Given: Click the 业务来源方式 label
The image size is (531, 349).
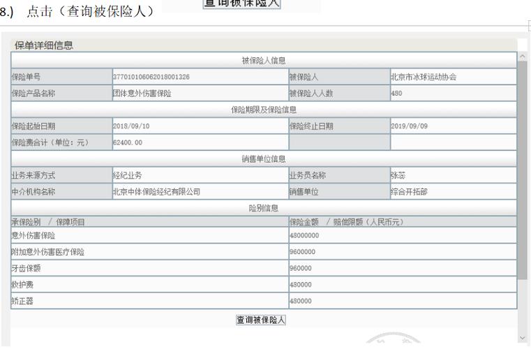Looking at the screenshot, I should pyautogui.click(x=33, y=175).
